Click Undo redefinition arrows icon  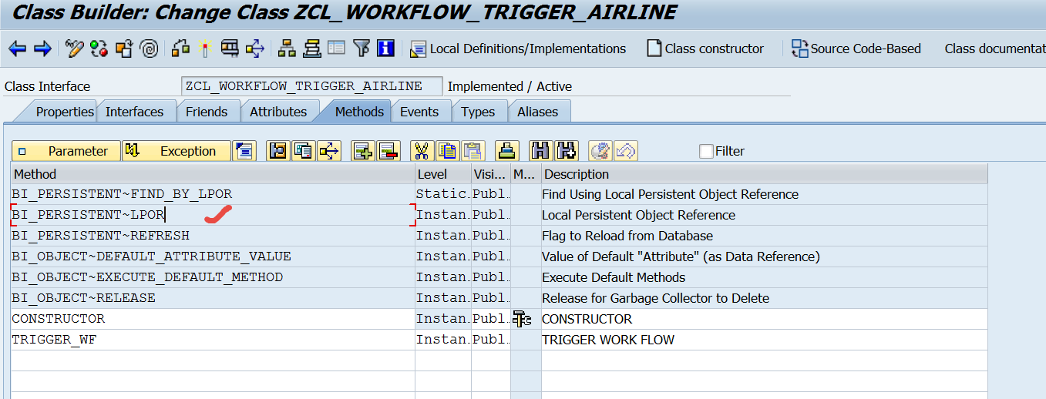(329, 151)
